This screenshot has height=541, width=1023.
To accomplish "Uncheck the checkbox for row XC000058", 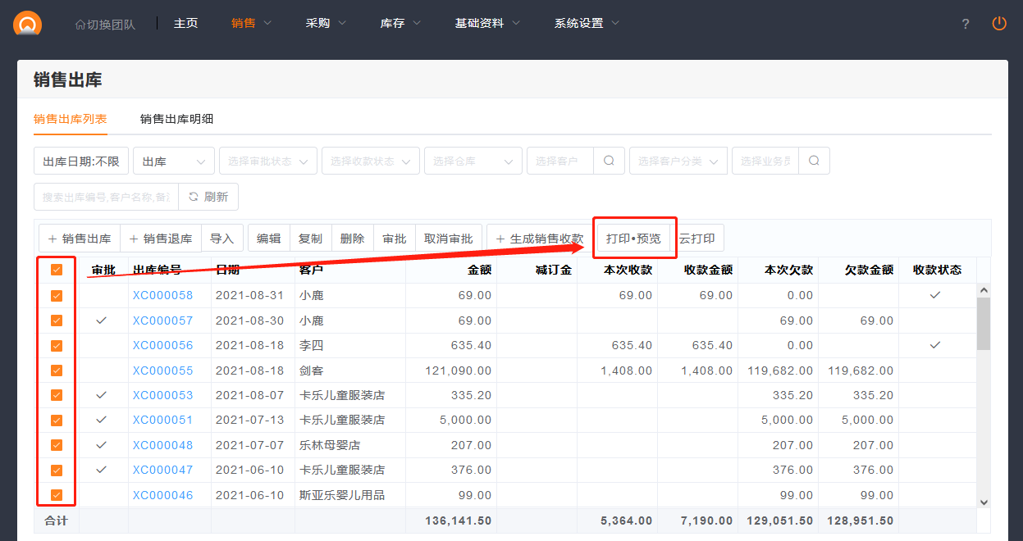I will click(57, 295).
